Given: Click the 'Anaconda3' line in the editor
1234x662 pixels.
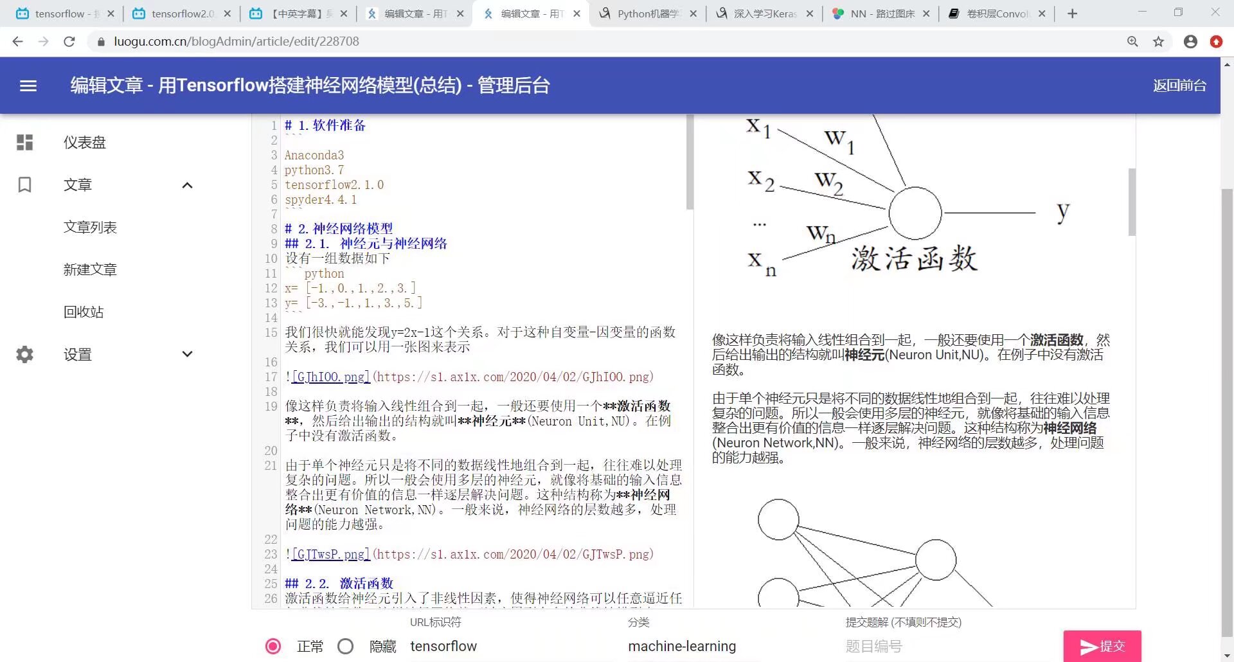Looking at the screenshot, I should pos(314,156).
